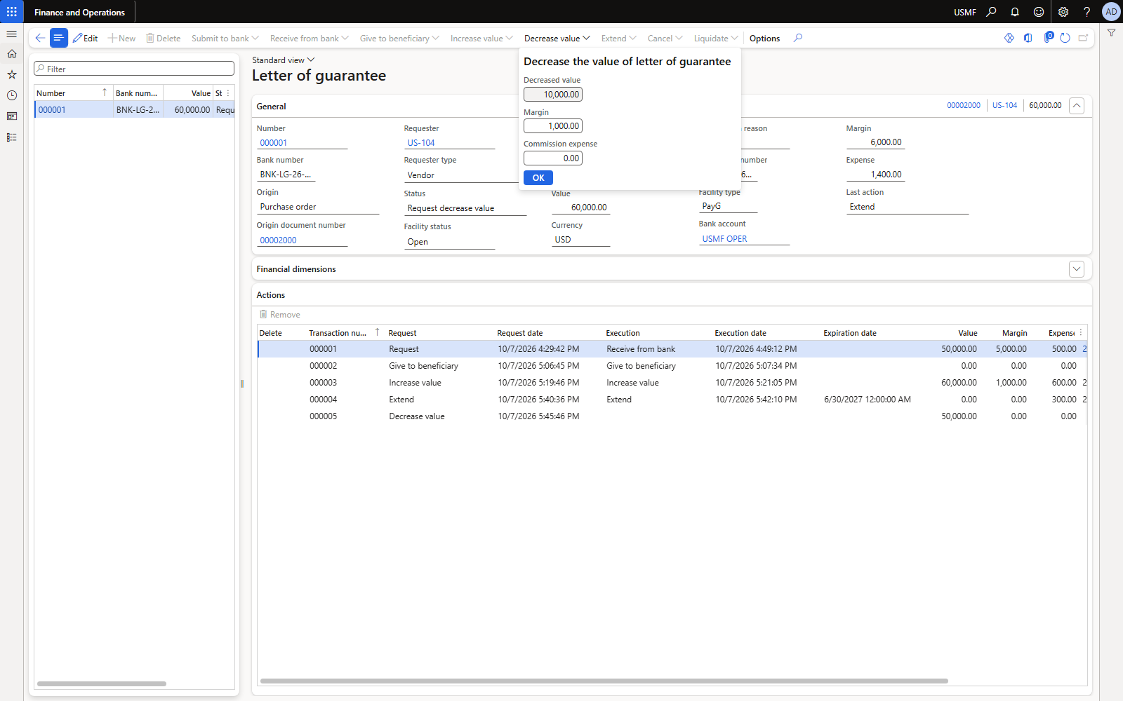Expand the navigation pane hamburger icon
The image size is (1123, 701).
point(12,34)
